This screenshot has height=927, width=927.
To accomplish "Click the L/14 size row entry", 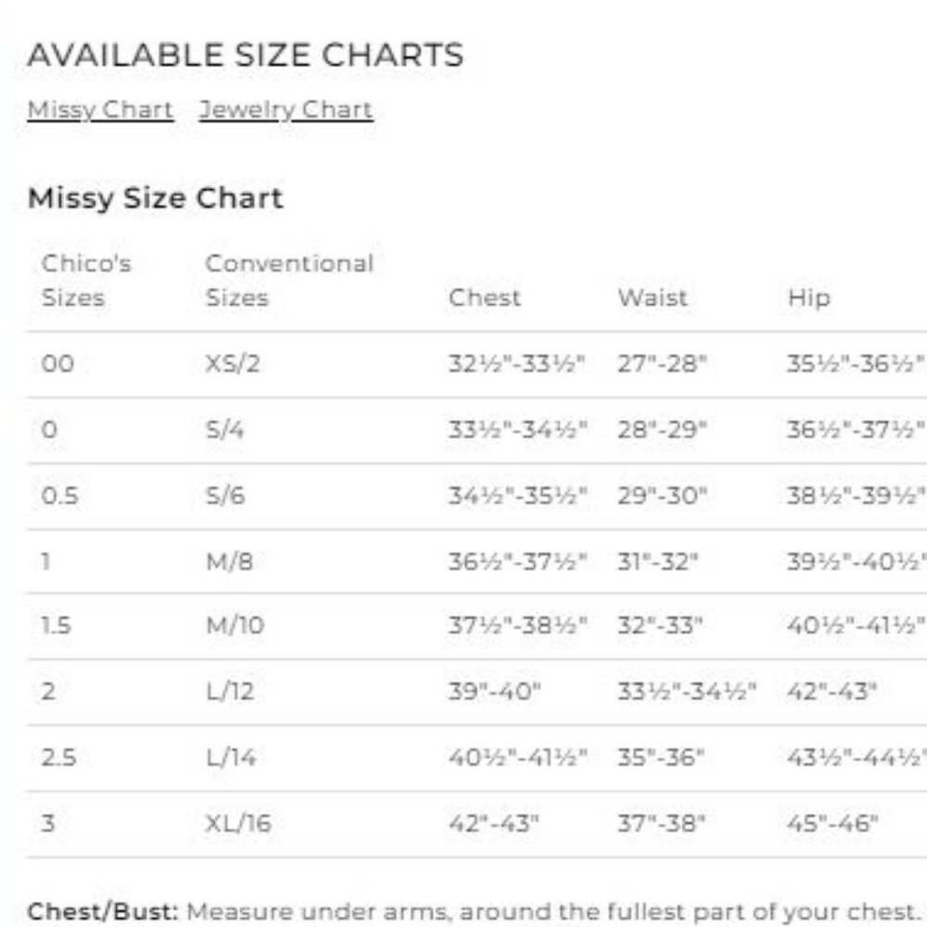I will point(231,757).
